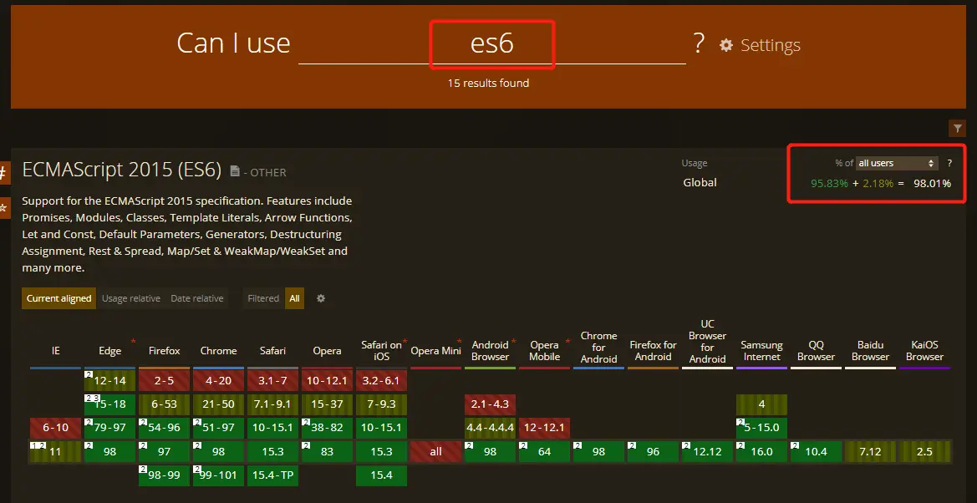
Task: Click the hash permalink icon beside ES6 title
Action: (x=3, y=173)
